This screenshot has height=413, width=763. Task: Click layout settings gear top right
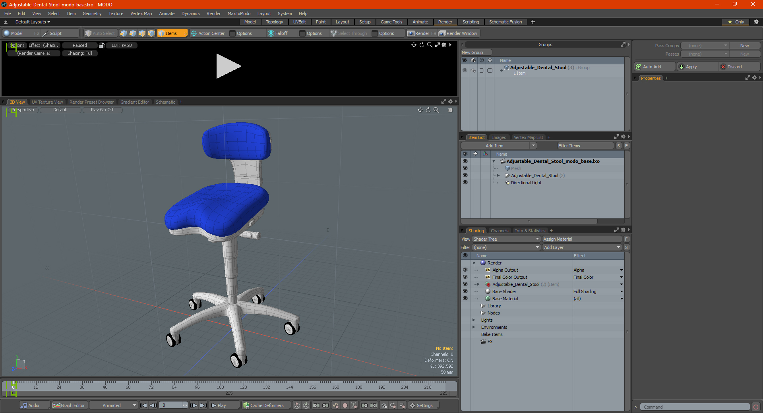click(756, 22)
